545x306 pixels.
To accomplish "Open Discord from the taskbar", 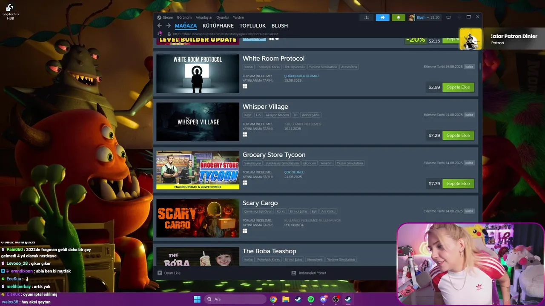I will coord(323,299).
